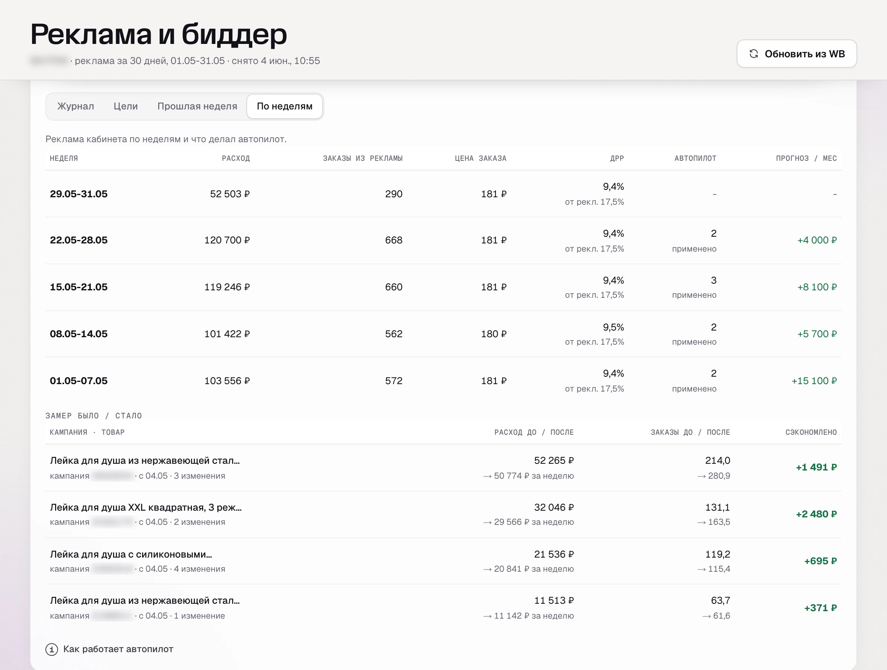
Task: Click week 01.05-07.05 label
Action: click(79, 381)
